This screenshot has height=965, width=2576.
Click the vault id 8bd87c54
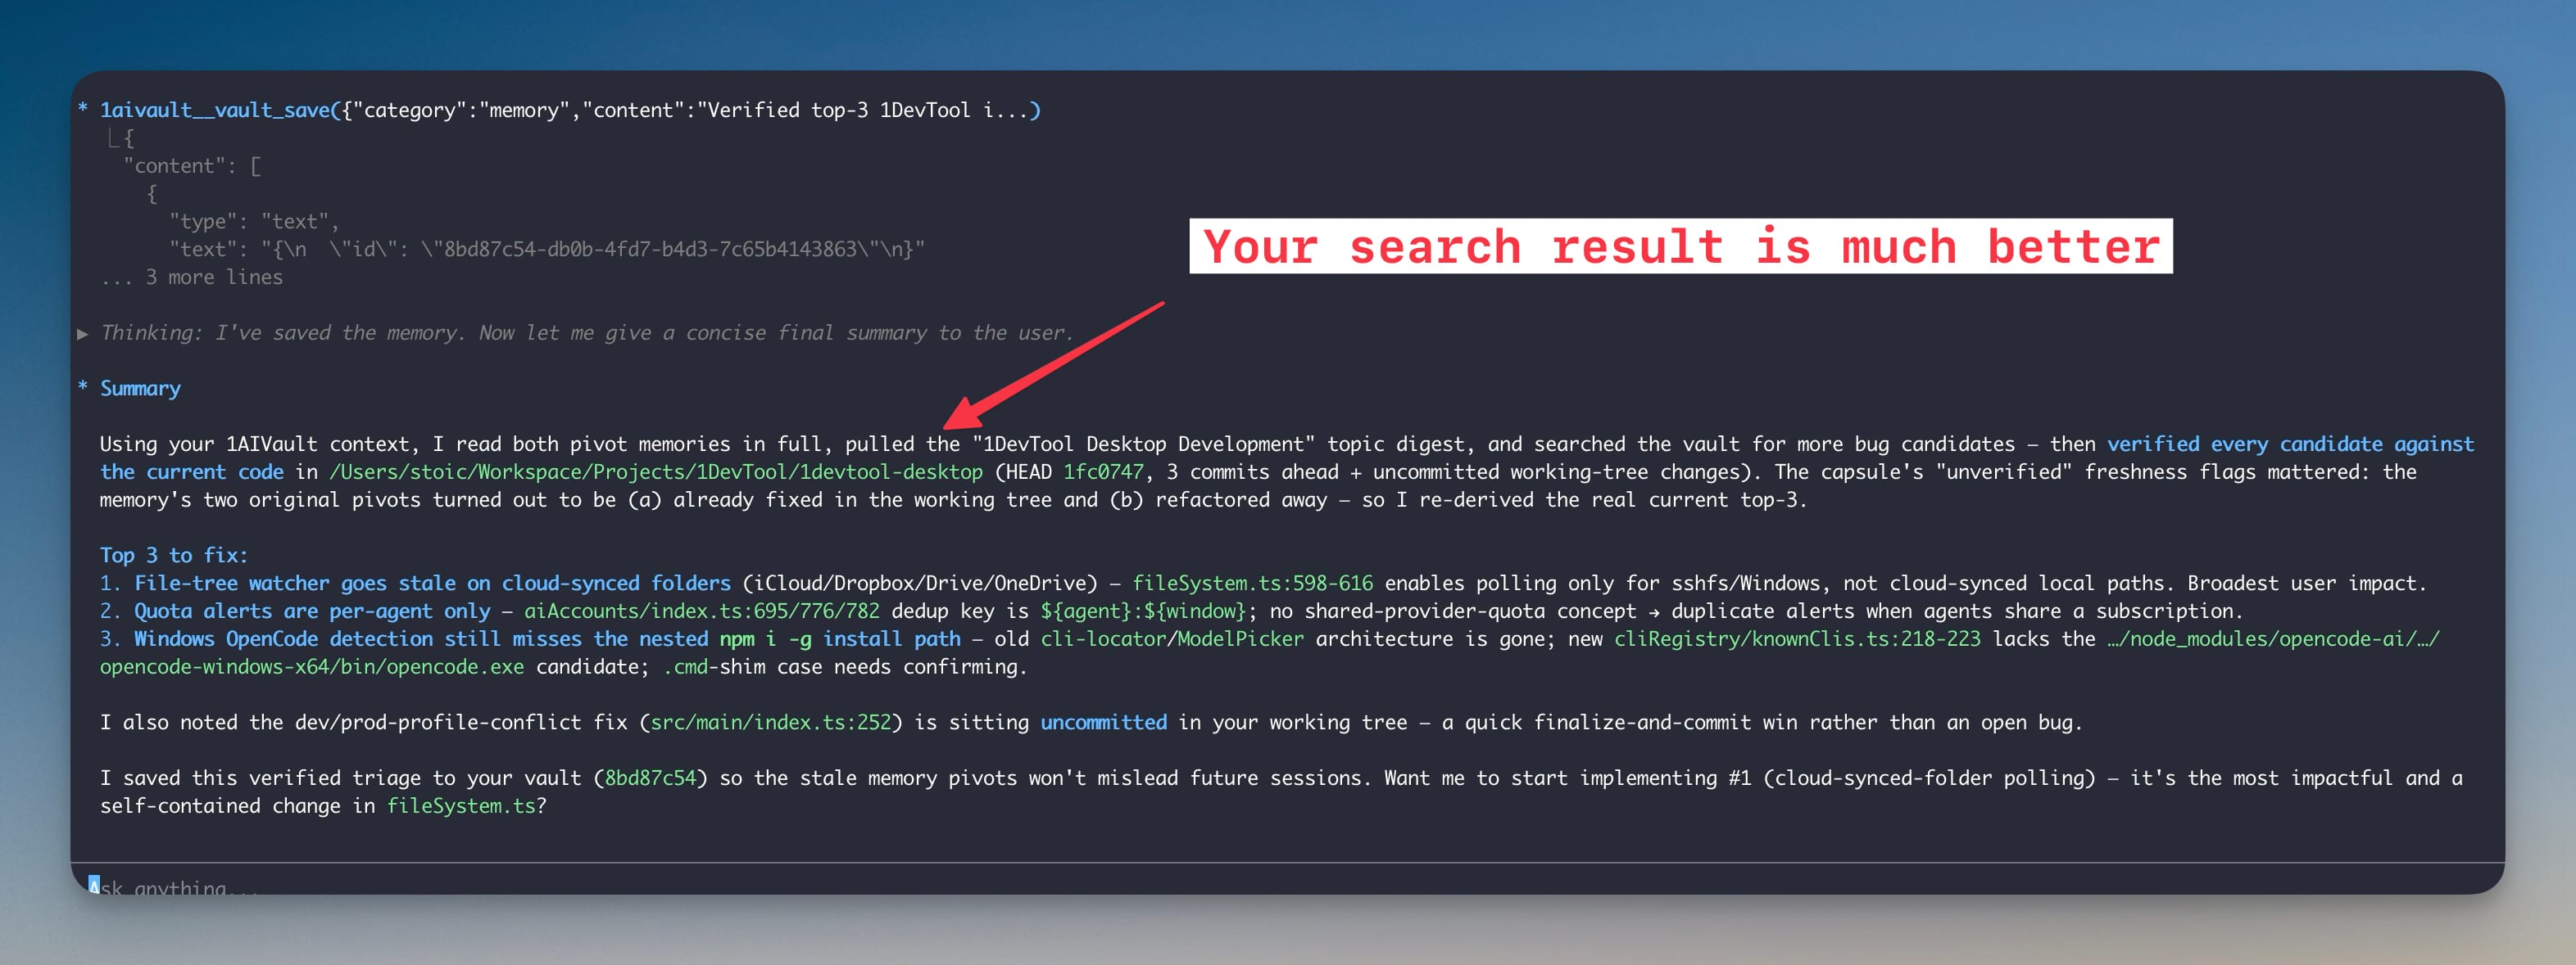tap(650, 778)
